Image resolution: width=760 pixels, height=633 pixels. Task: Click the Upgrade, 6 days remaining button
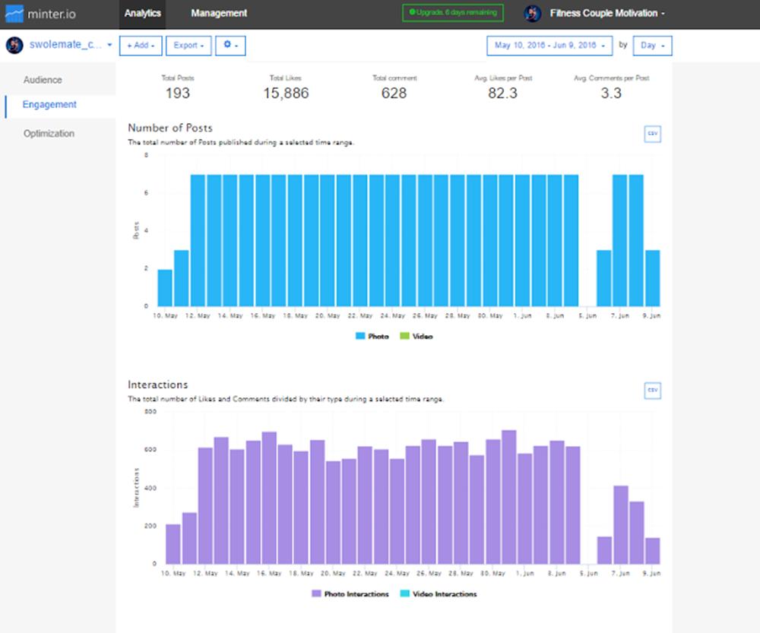coord(453,14)
